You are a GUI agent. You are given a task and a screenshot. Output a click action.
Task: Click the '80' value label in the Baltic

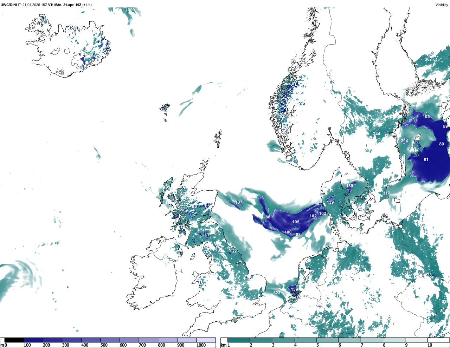442,144
